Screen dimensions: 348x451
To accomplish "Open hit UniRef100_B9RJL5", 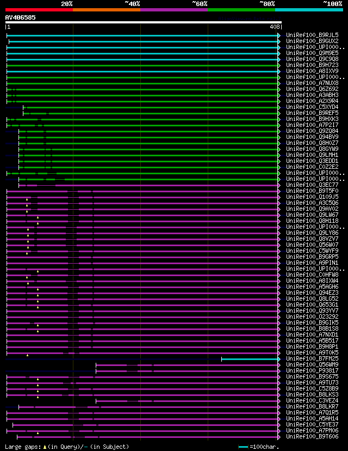I will coord(312,35).
